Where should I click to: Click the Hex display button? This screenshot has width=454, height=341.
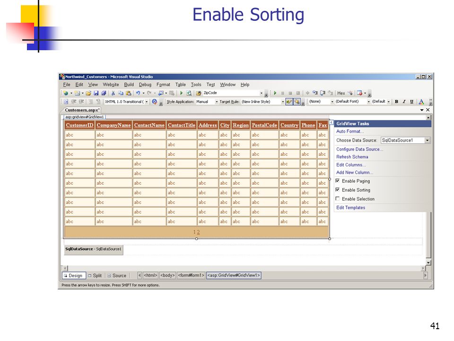click(341, 93)
